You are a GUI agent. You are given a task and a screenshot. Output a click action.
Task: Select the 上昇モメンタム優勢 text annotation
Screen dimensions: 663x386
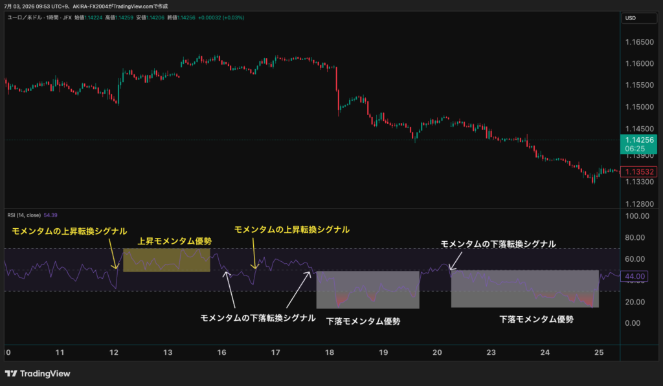175,241
